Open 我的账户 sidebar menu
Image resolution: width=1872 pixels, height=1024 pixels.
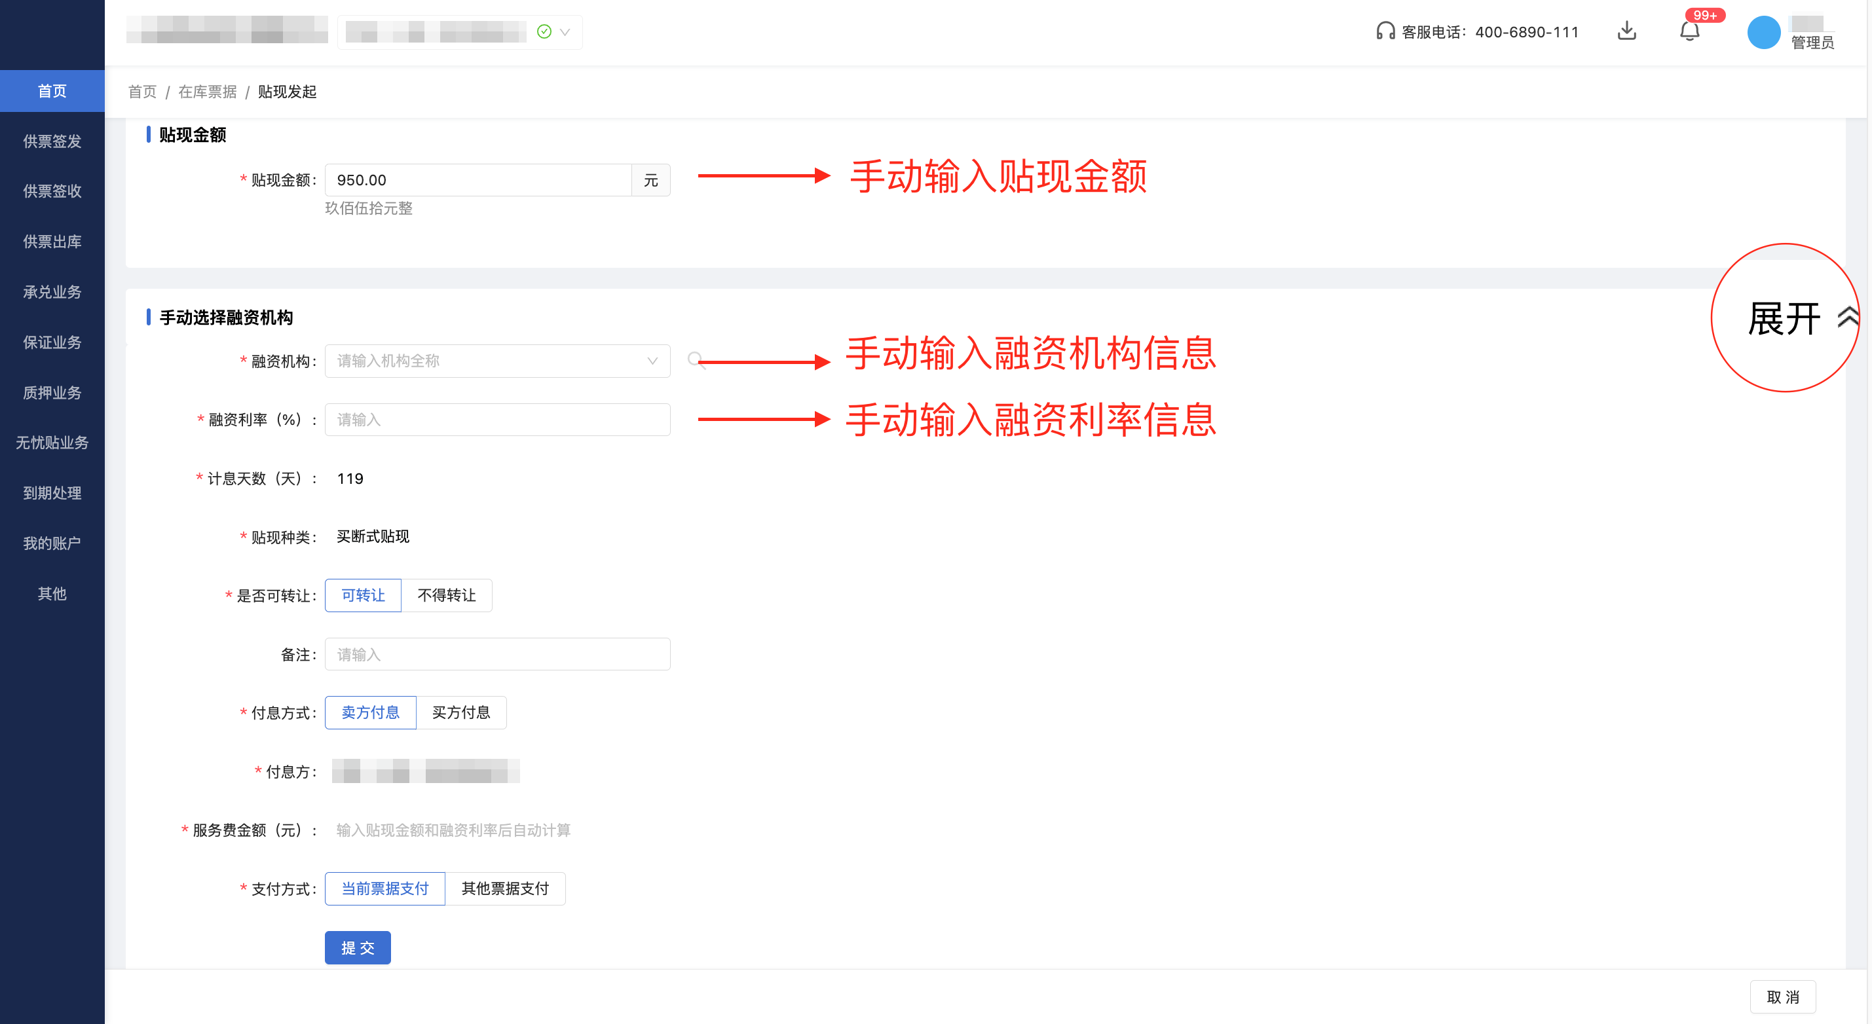coord(52,543)
